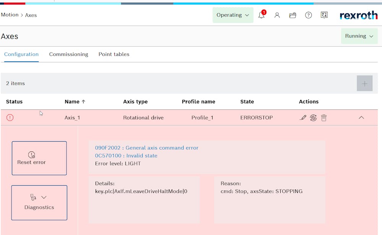382x235 pixels.
Task: Open the help question mark icon
Action: [308, 15]
